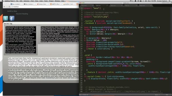Click the '.twitter' selector on line 7

[89, 21]
